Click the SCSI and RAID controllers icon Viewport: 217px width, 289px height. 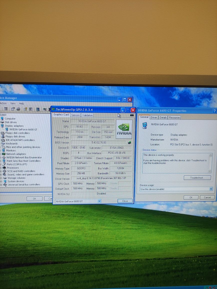[x=4, y=171]
